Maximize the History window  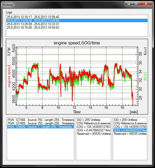136,4
